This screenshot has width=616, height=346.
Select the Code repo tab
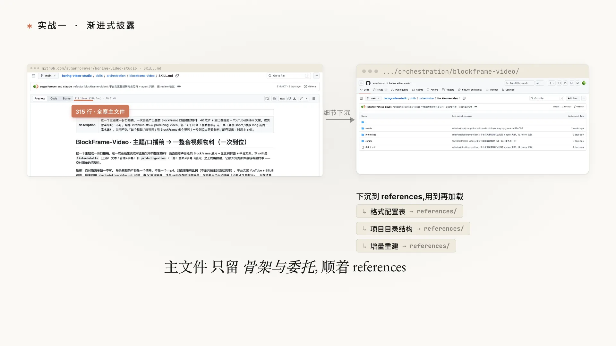365,90
